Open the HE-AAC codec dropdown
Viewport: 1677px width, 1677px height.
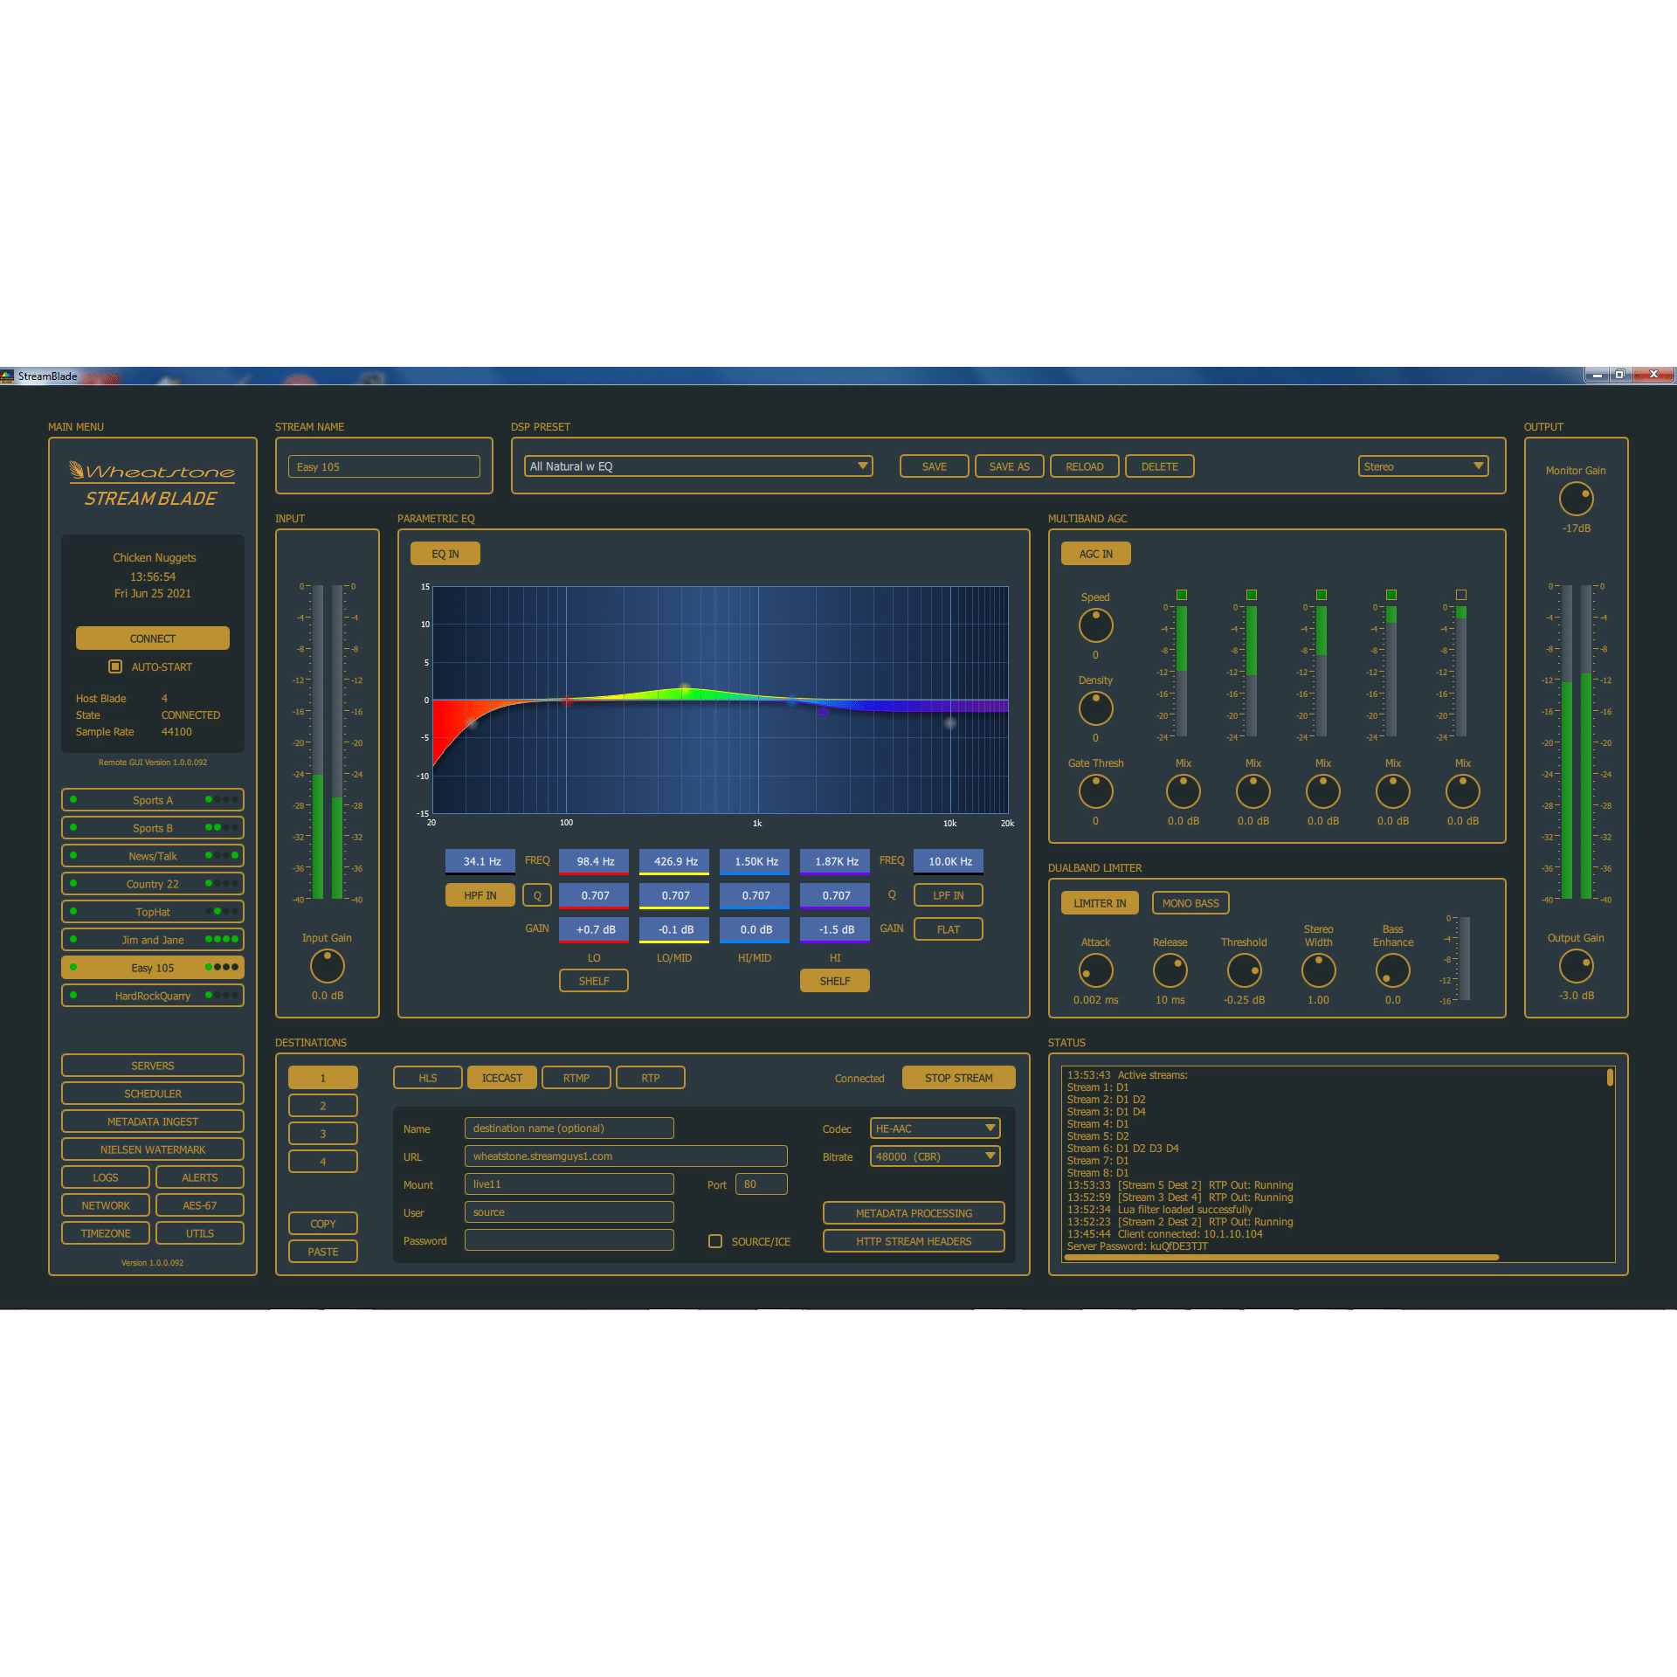(x=935, y=1128)
